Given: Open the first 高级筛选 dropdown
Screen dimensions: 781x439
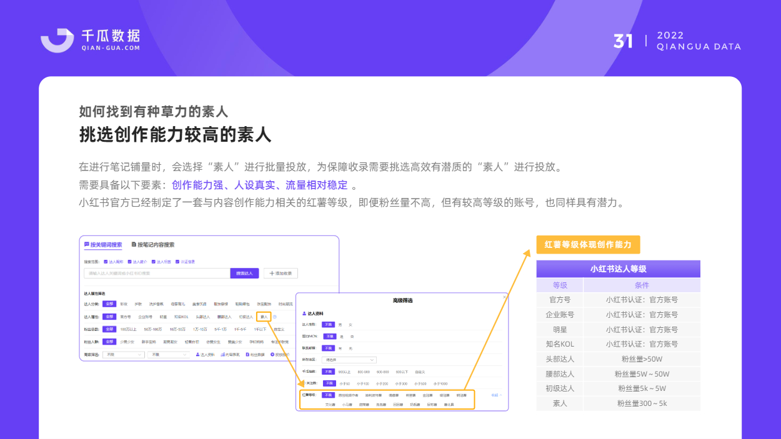Looking at the screenshot, I should (x=124, y=355).
